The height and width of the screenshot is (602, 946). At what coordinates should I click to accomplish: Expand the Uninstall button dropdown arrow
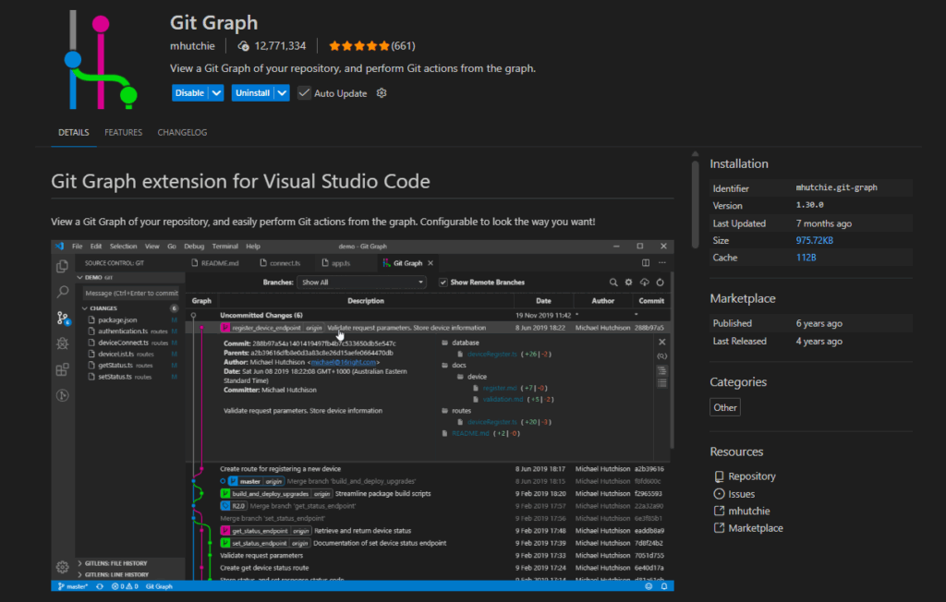[282, 93]
